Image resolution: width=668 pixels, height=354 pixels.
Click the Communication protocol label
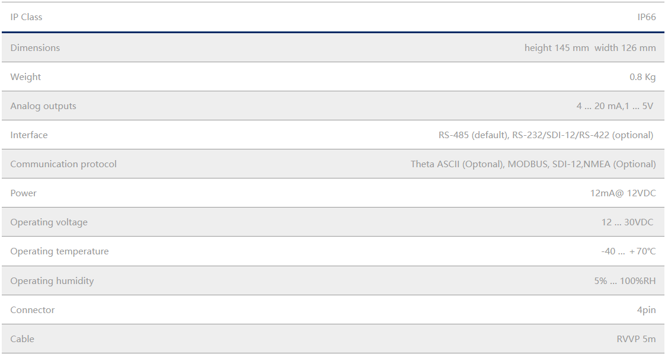63,164
